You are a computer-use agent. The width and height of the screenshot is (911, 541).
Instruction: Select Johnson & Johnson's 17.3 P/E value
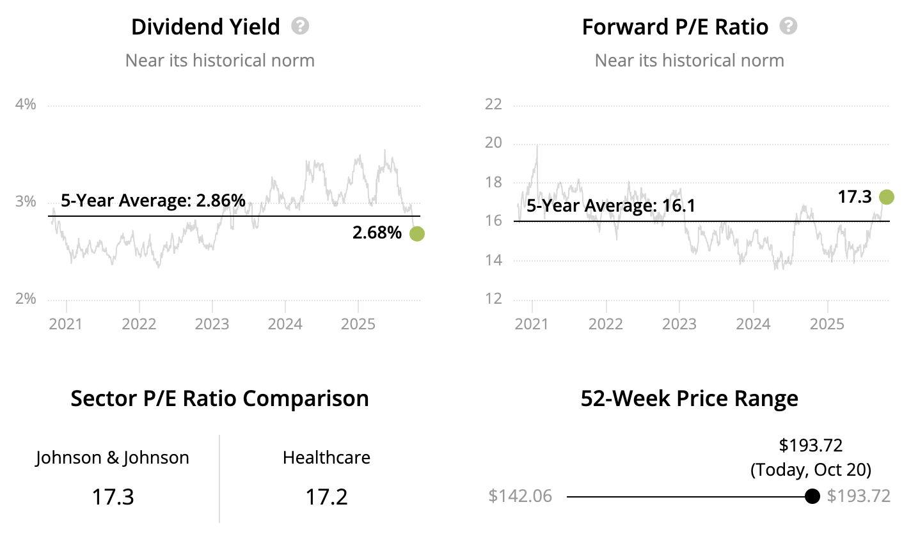(113, 497)
